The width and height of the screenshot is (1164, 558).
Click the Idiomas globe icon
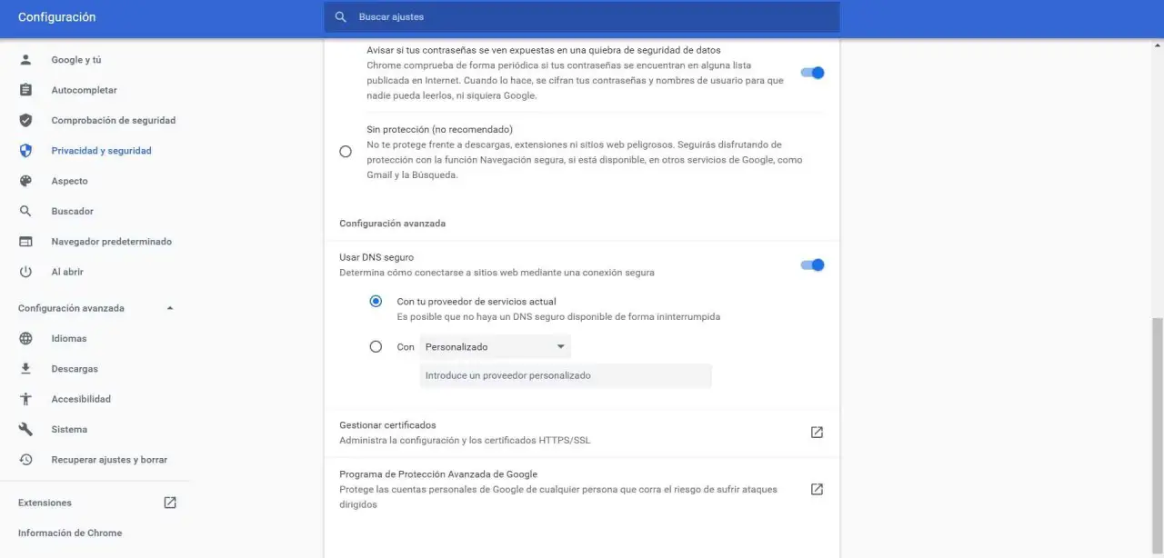(25, 338)
